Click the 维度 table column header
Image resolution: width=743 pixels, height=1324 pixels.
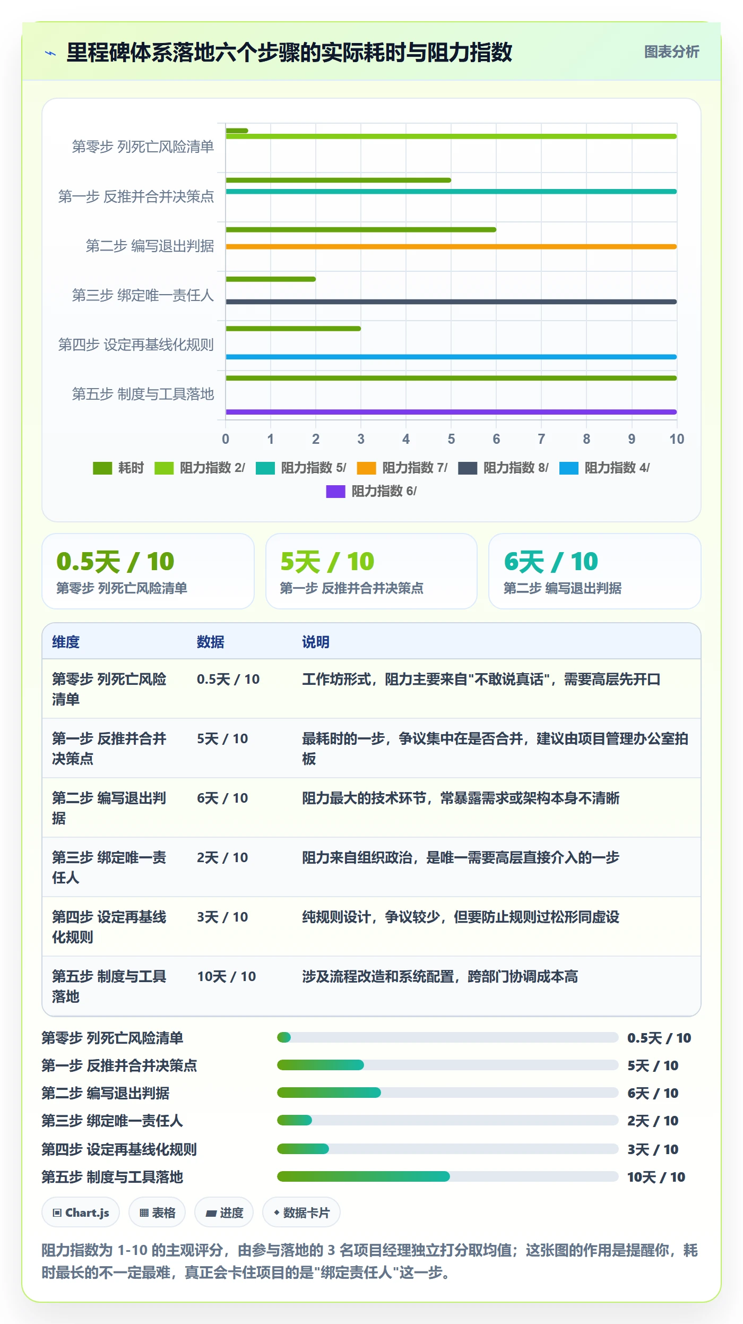(66, 642)
